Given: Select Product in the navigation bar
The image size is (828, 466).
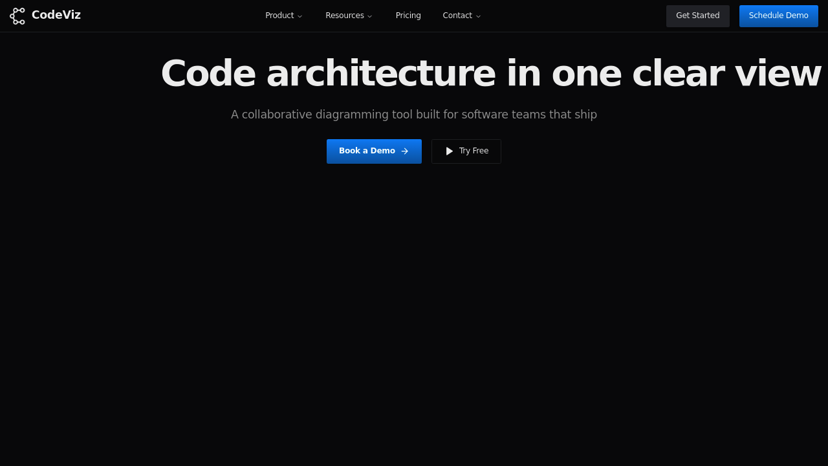Looking at the screenshot, I should coord(279,16).
